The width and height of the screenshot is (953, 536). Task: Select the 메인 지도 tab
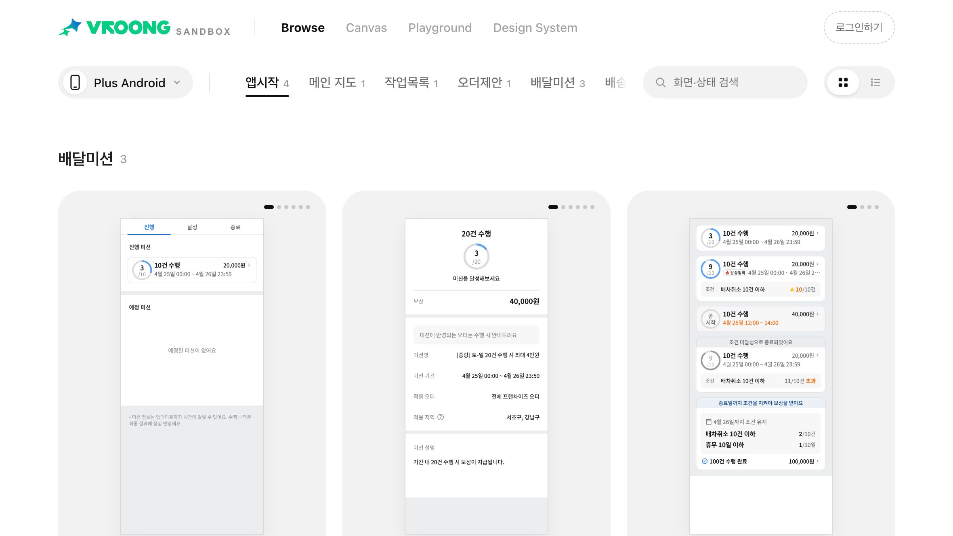[337, 83]
